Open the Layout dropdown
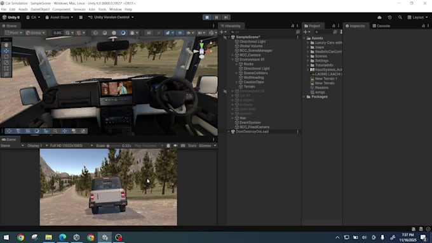This screenshot has width=432, height=243. [x=417, y=17]
